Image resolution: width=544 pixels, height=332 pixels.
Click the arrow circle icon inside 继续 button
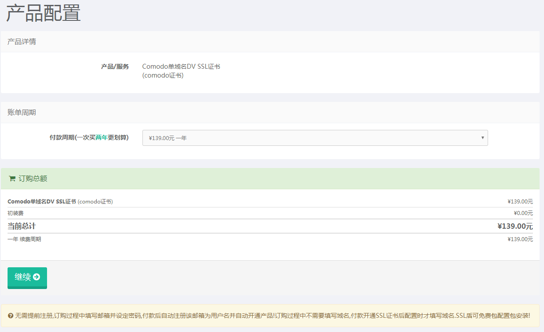[36, 277]
